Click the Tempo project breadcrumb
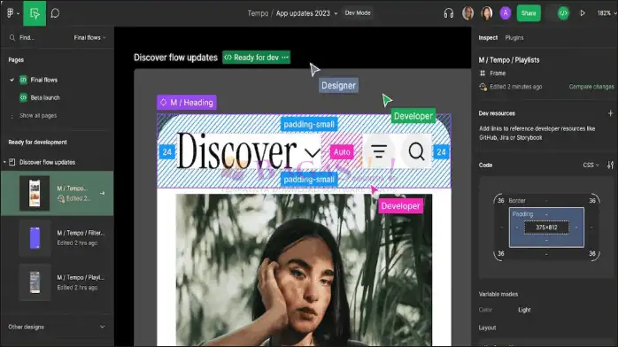 point(258,13)
